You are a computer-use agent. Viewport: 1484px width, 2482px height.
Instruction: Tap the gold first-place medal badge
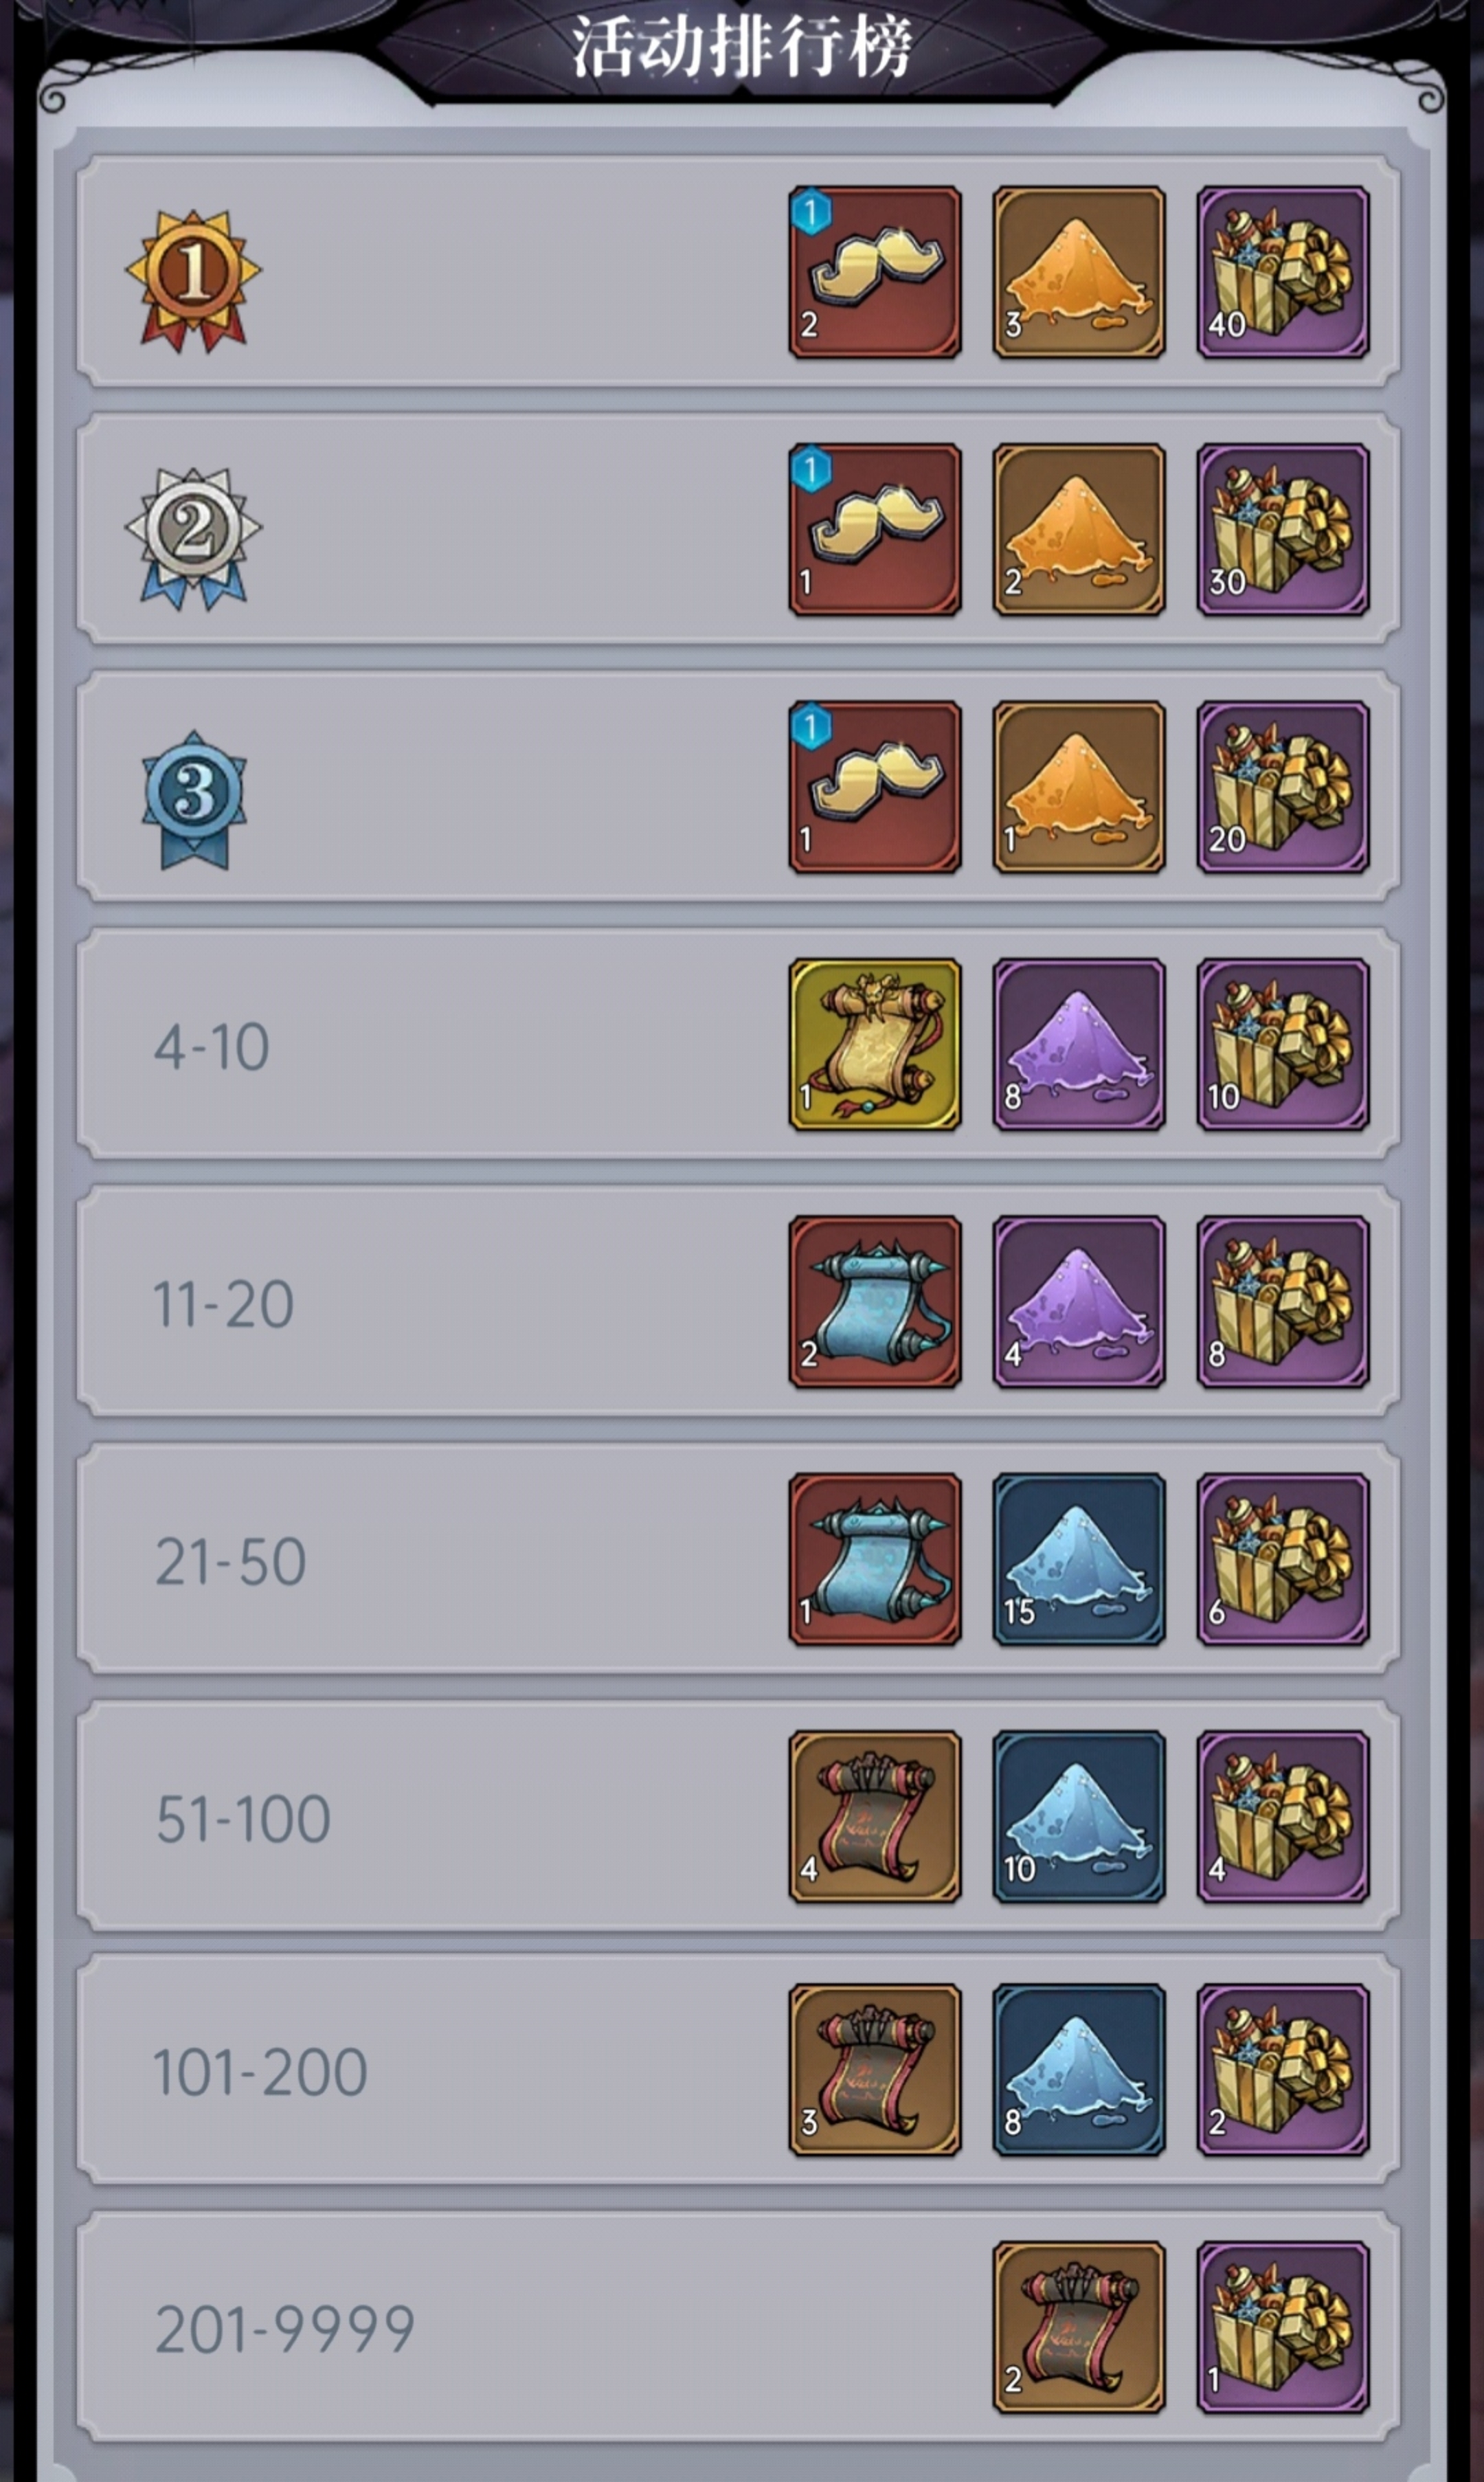(x=193, y=280)
